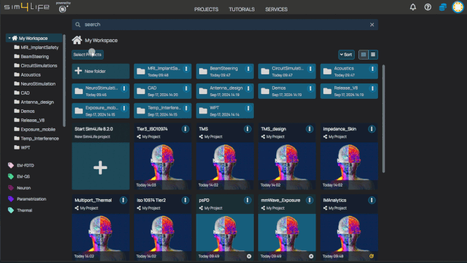Click IMAnalytics status icon at card bottom
The image size is (467, 263).
372,256
